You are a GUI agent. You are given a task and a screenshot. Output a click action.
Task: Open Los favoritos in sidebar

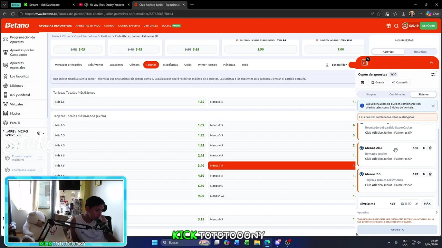pos(19,76)
